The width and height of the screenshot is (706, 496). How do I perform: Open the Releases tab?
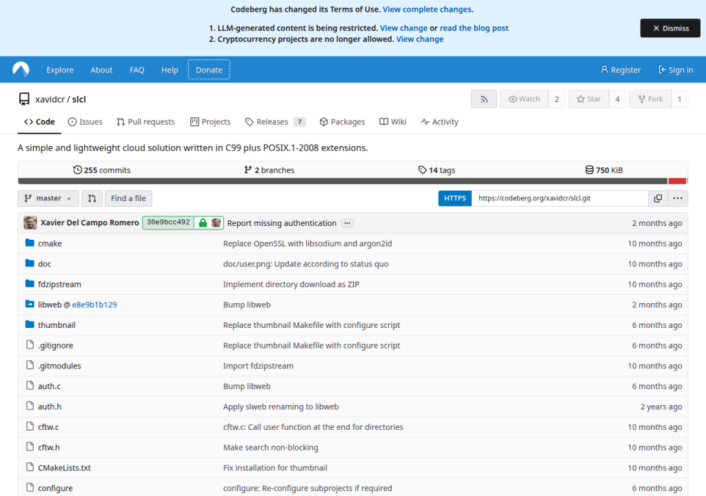coord(275,122)
